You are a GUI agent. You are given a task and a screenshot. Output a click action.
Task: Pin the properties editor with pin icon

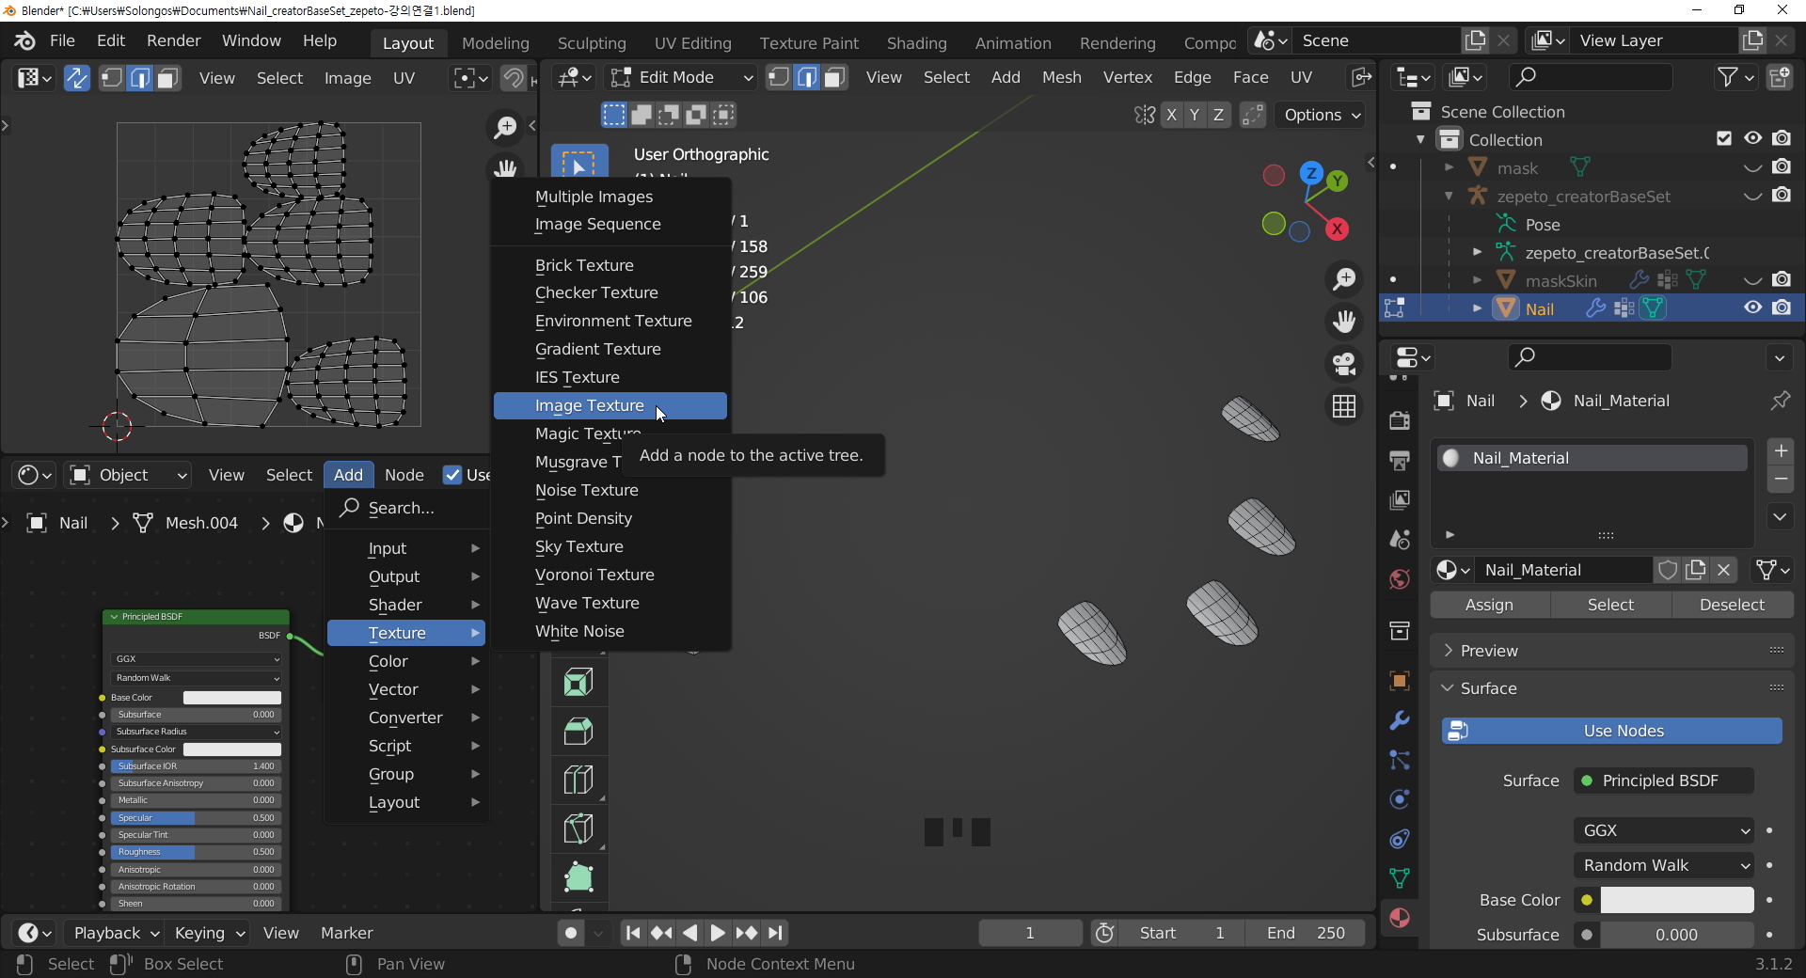[1780, 401]
